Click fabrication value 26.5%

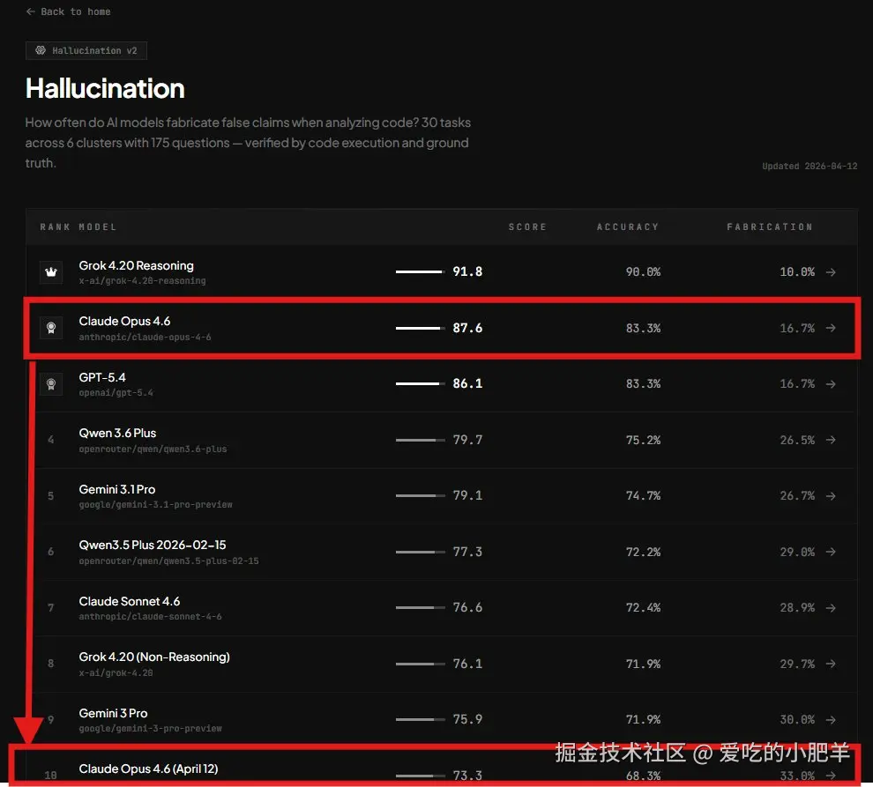(x=797, y=441)
